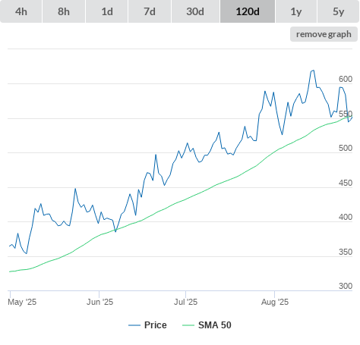
Task: Click the 600 y-axis label
Action: pyautogui.click(x=346, y=79)
